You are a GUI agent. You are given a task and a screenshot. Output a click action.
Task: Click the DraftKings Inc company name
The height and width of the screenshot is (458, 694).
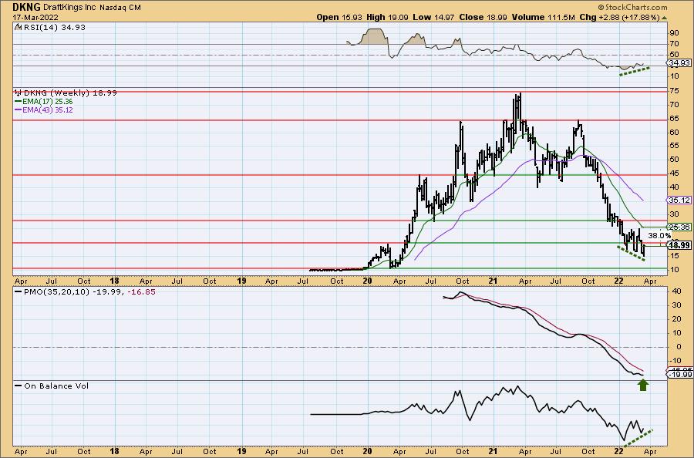click(70, 7)
